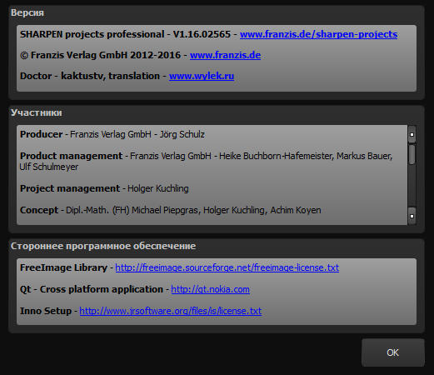Open the qt.nokia.com link

[x=210, y=289]
